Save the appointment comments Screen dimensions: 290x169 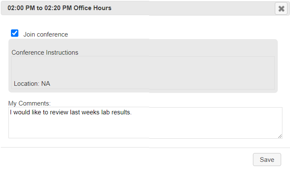pyautogui.click(x=267, y=159)
